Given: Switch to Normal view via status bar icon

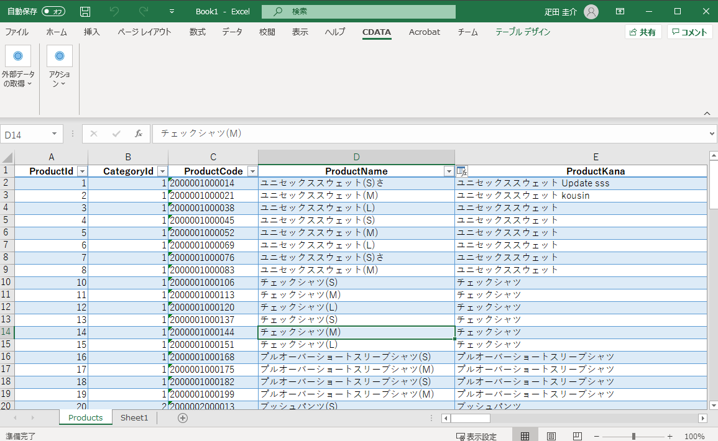Looking at the screenshot, I should (525, 435).
